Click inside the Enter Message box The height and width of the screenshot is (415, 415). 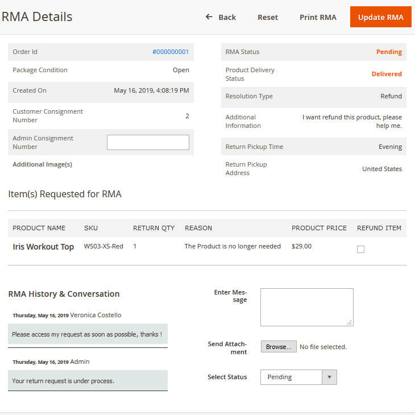(306, 307)
